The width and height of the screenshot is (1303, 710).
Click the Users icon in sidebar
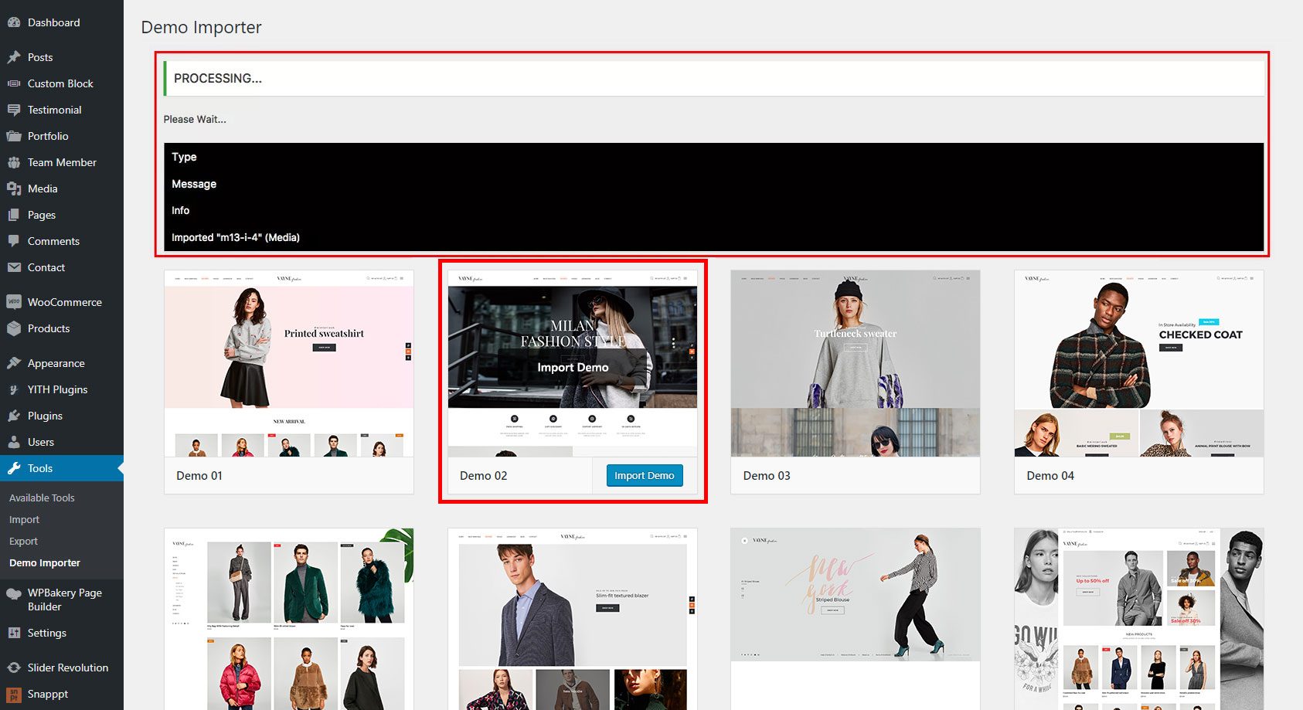pyautogui.click(x=14, y=442)
